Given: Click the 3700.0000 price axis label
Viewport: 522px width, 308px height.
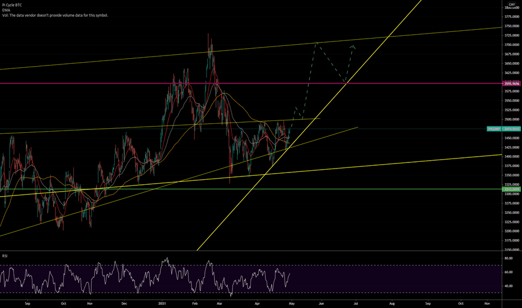Looking at the screenshot, I should 512,45.
